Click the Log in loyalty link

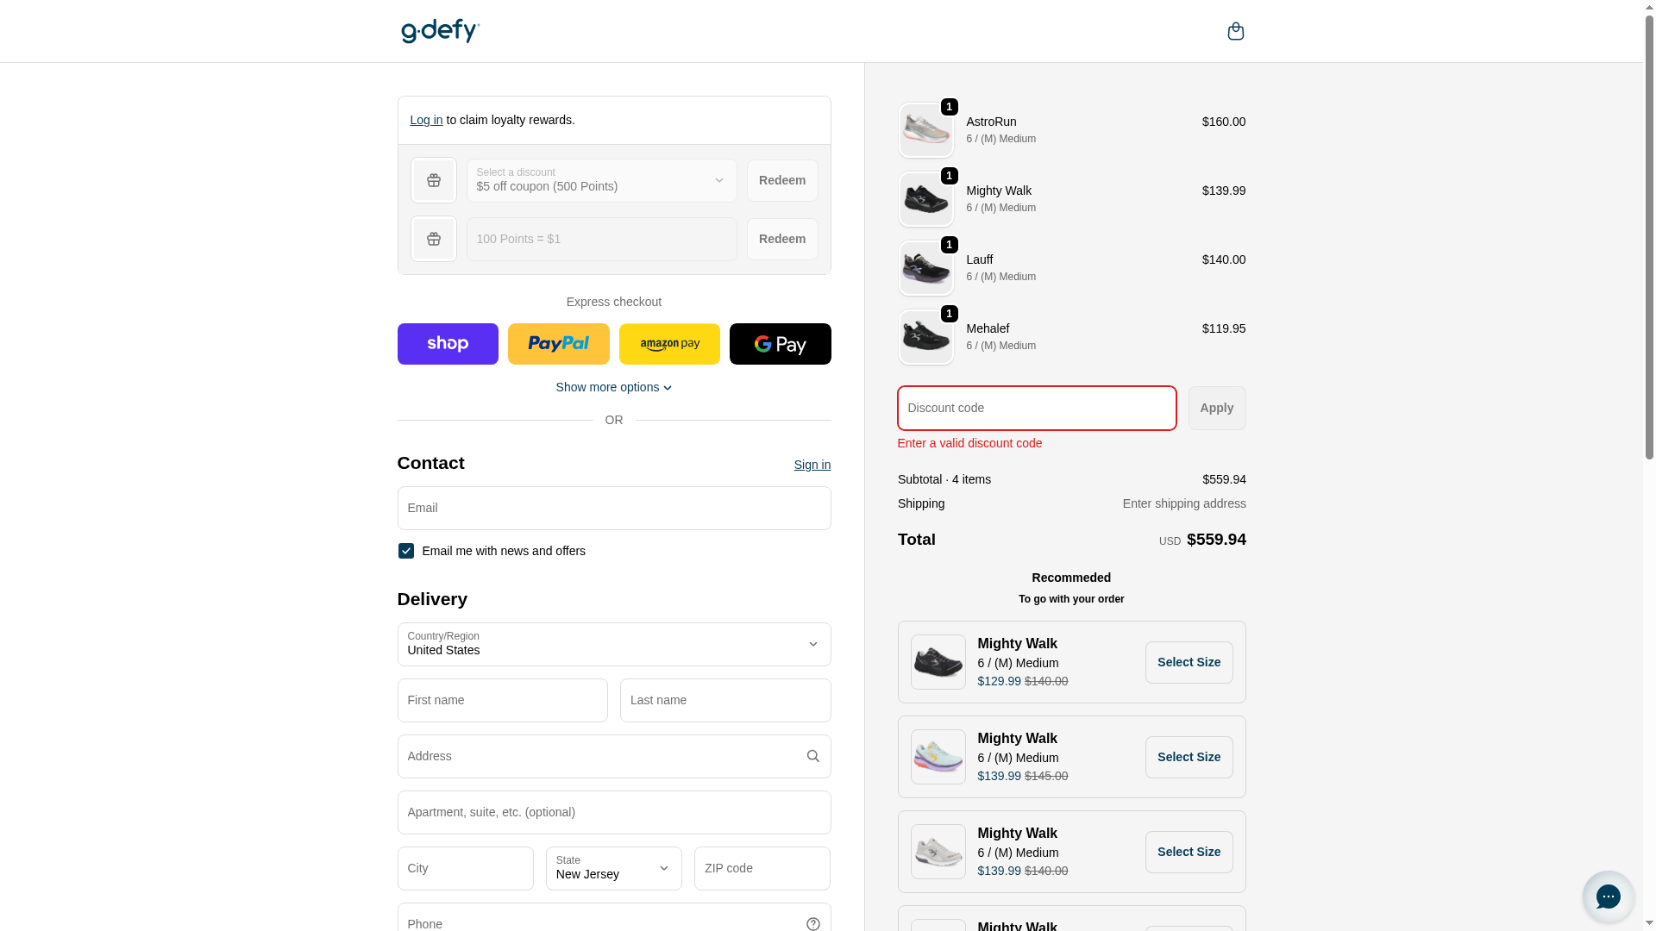(426, 120)
